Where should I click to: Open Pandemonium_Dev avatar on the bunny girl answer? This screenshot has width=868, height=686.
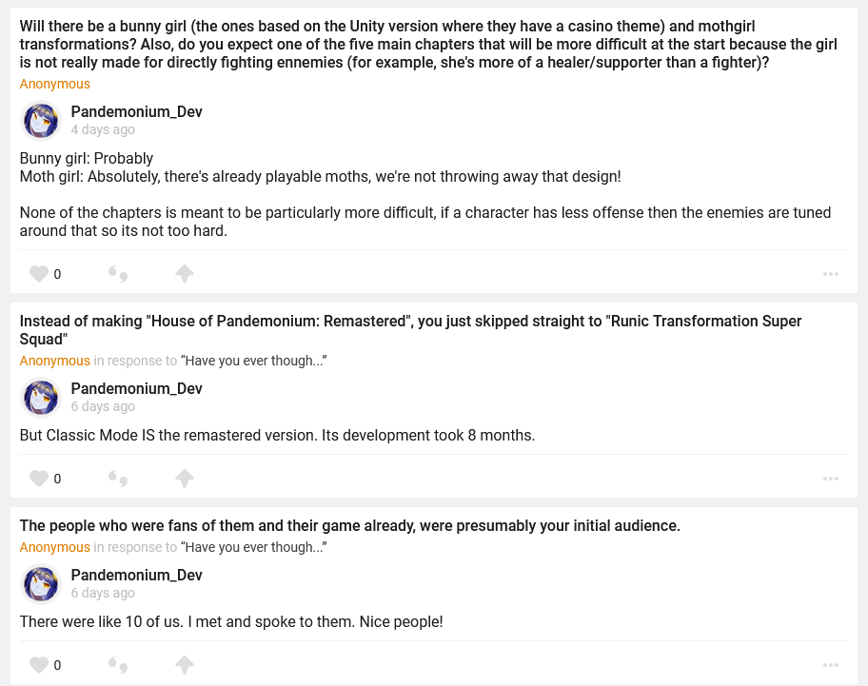pyautogui.click(x=41, y=121)
